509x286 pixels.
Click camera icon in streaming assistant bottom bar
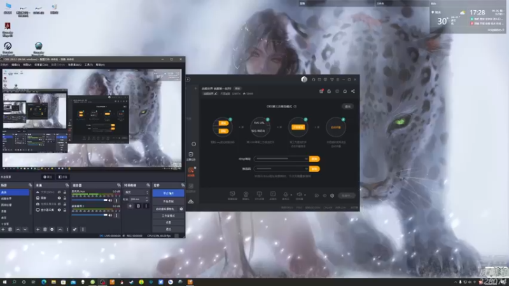pyautogui.click(x=246, y=194)
